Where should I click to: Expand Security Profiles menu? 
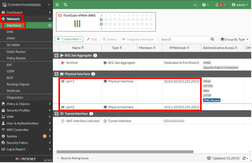point(26,110)
